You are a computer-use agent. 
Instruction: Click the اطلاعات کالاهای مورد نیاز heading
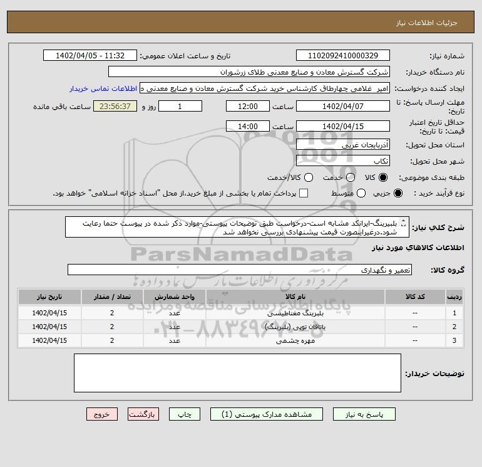418,248
